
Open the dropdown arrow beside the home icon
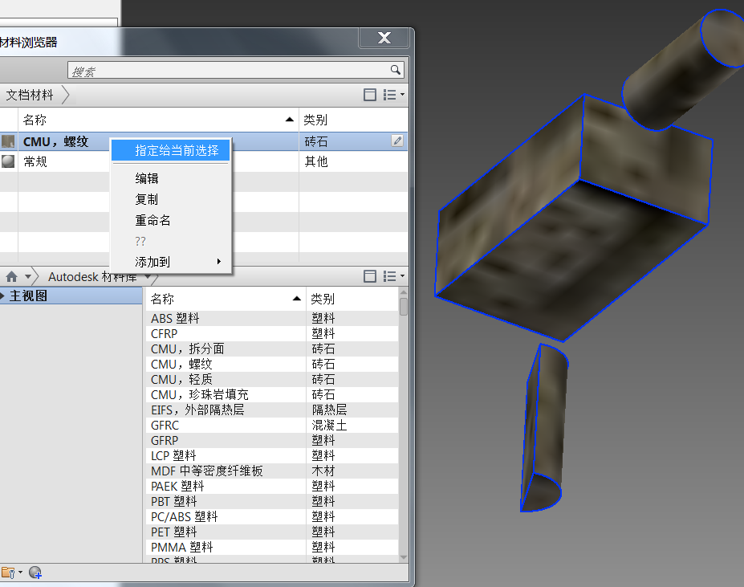click(x=28, y=276)
